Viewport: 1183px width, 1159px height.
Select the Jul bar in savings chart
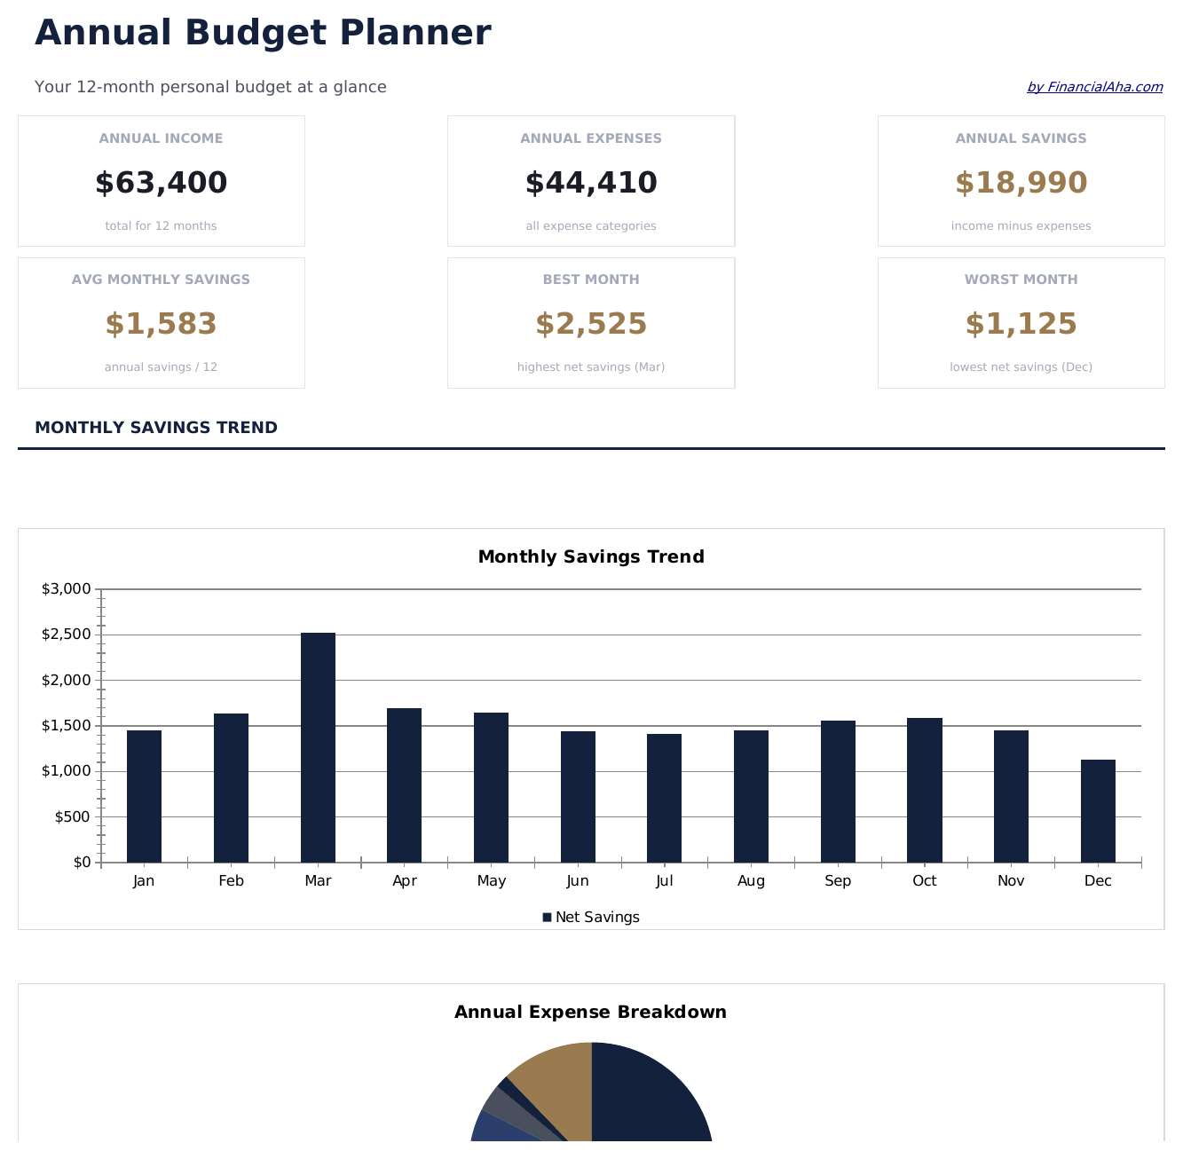[664, 798]
